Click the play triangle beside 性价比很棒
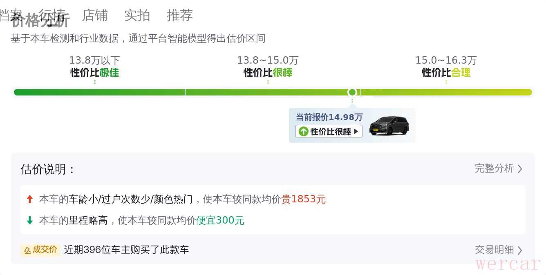The width and height of the screenshot is (546, 275). (356, 131)
